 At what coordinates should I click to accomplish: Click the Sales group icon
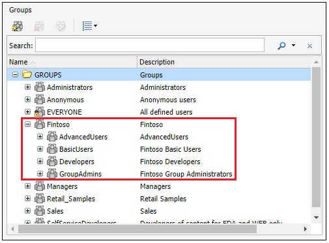coord(40,210)
